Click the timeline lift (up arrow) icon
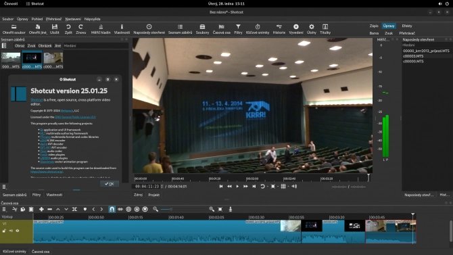 57,209
